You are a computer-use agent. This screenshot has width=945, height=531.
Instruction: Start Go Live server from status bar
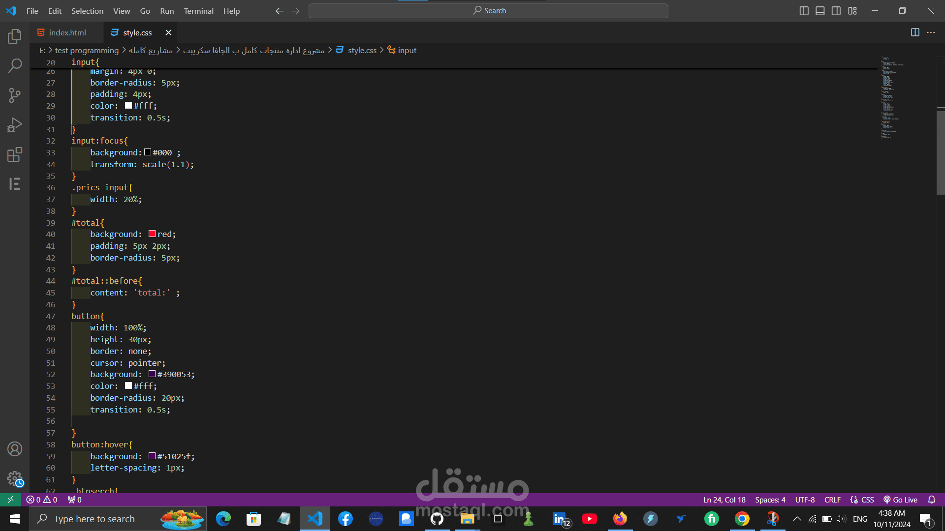[x=900, y=500]
